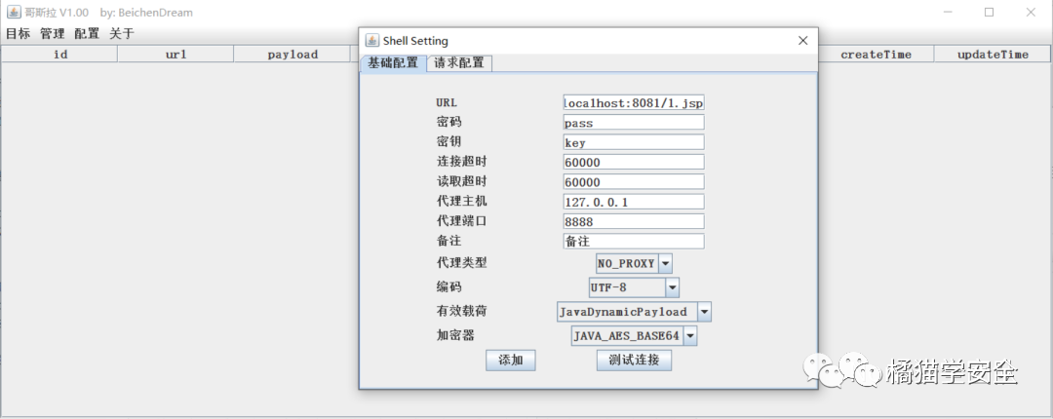
Task: Click the 密钥 field containing key
Action: (x=634, y=142)
